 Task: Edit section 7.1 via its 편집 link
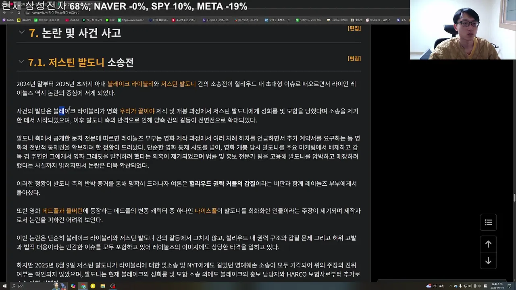pos(354,58)
